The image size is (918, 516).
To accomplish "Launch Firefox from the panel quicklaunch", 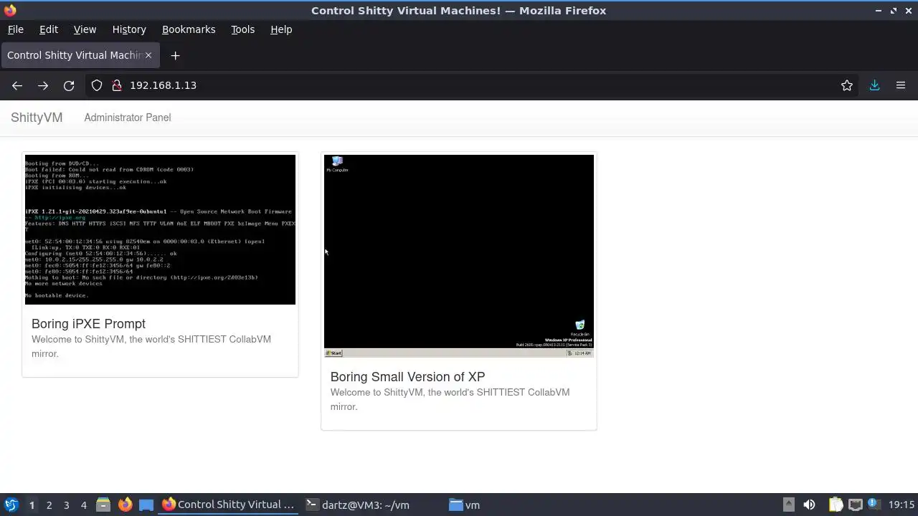I will pyautogui.click(x=125, y=505).
